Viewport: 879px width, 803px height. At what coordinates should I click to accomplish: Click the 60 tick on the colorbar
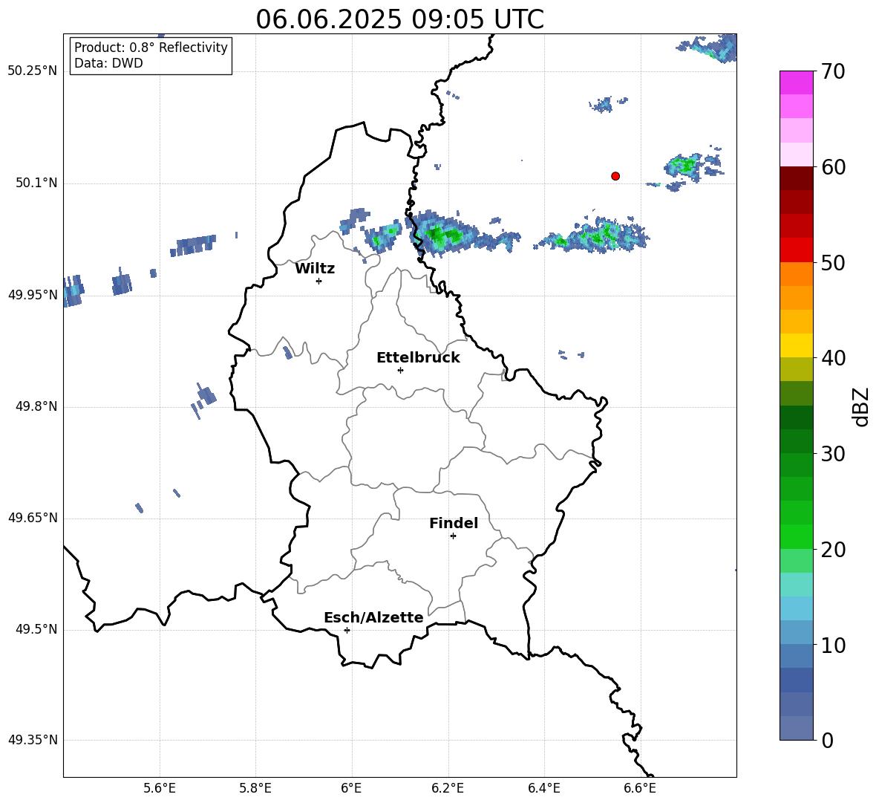click(x=833, y=167)
